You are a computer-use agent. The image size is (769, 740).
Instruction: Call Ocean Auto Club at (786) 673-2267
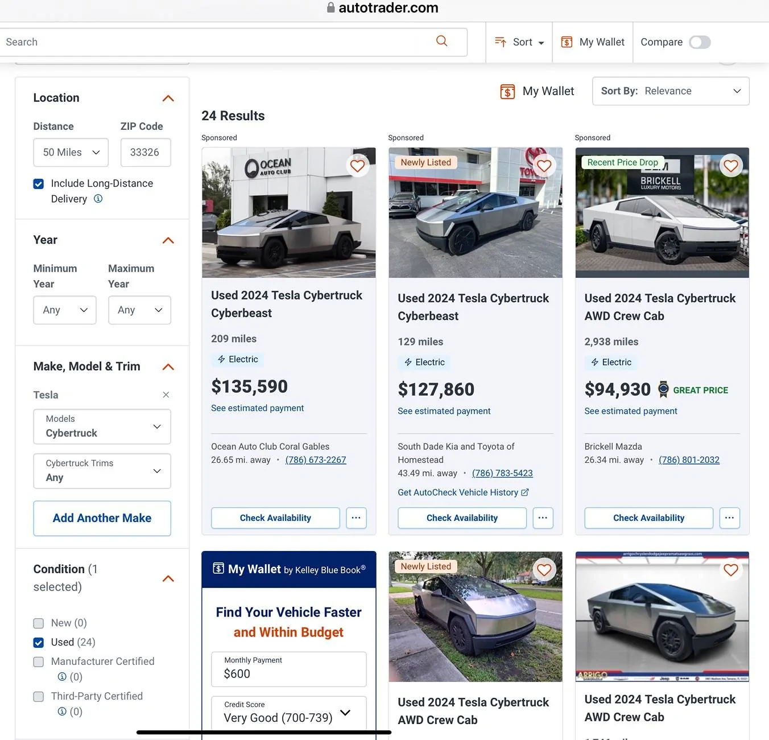316,460
